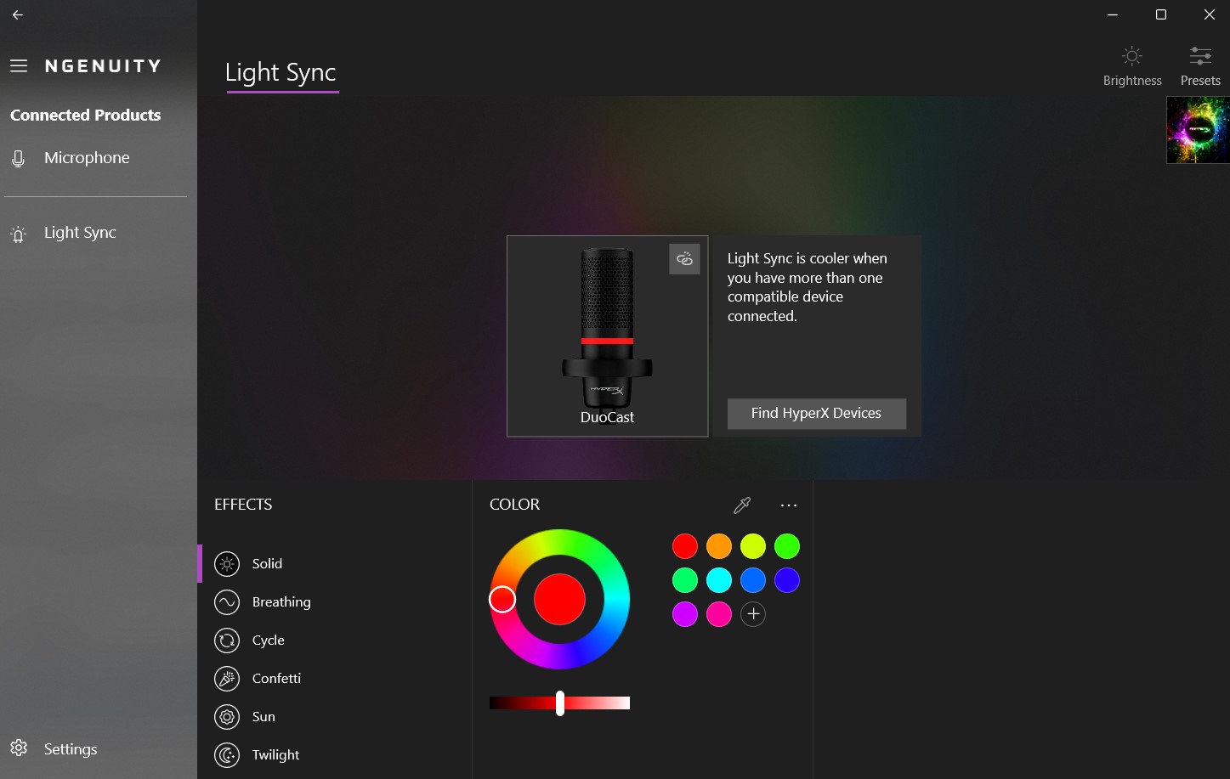Image resolution: width=1230 pixels, height=779 pixels.
Task: Add a new custom color swatch
Action: [x=753, y=614]
